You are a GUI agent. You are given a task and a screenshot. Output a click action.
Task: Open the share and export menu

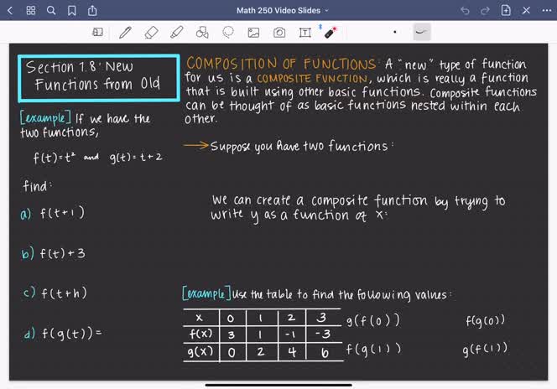coord(91,11)
